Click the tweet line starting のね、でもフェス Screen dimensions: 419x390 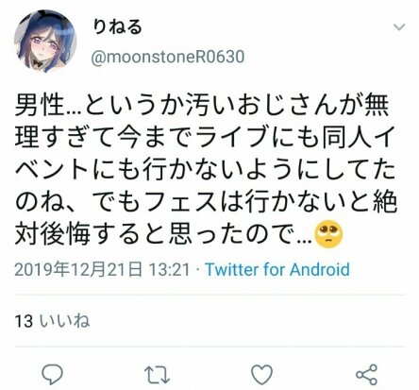tap(206, 201)
